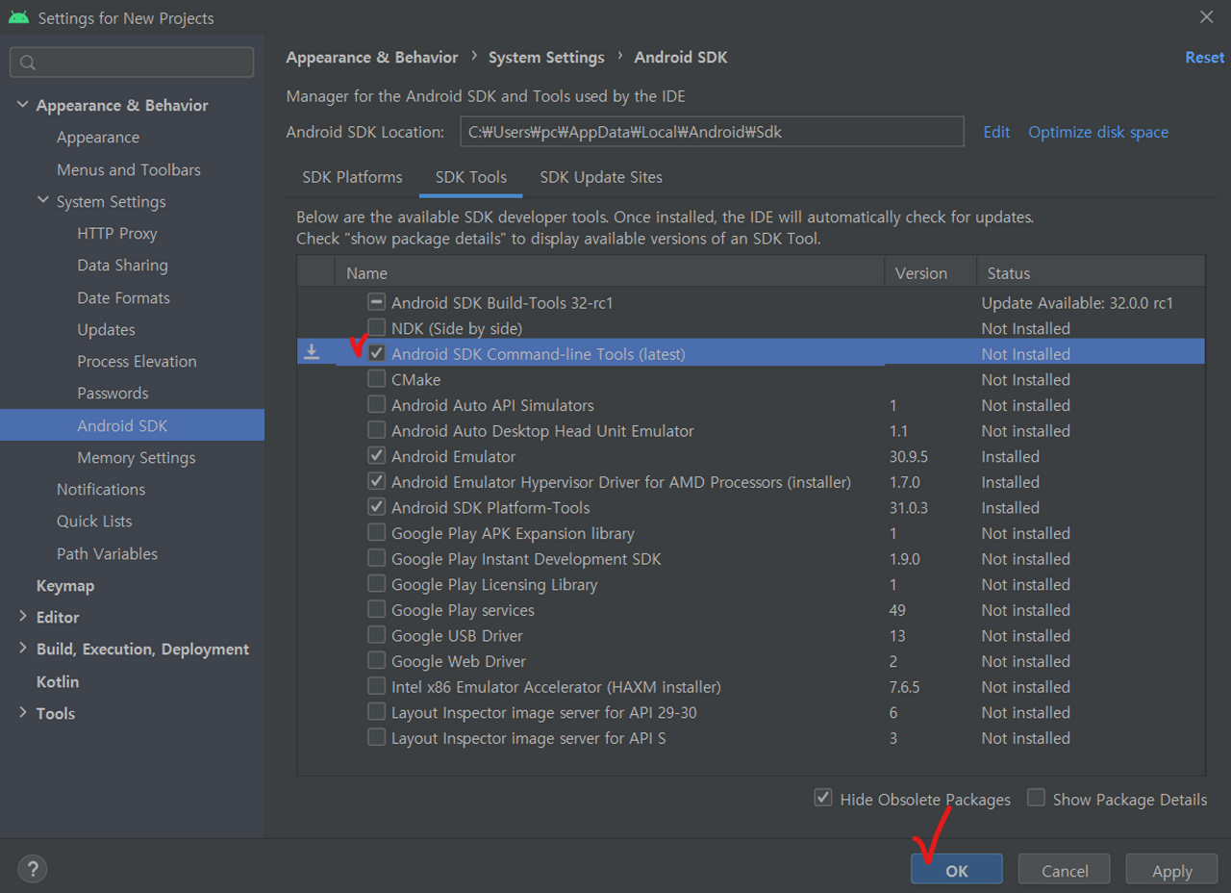
Task: Click the OK button
Action: (x=957, y=870)
